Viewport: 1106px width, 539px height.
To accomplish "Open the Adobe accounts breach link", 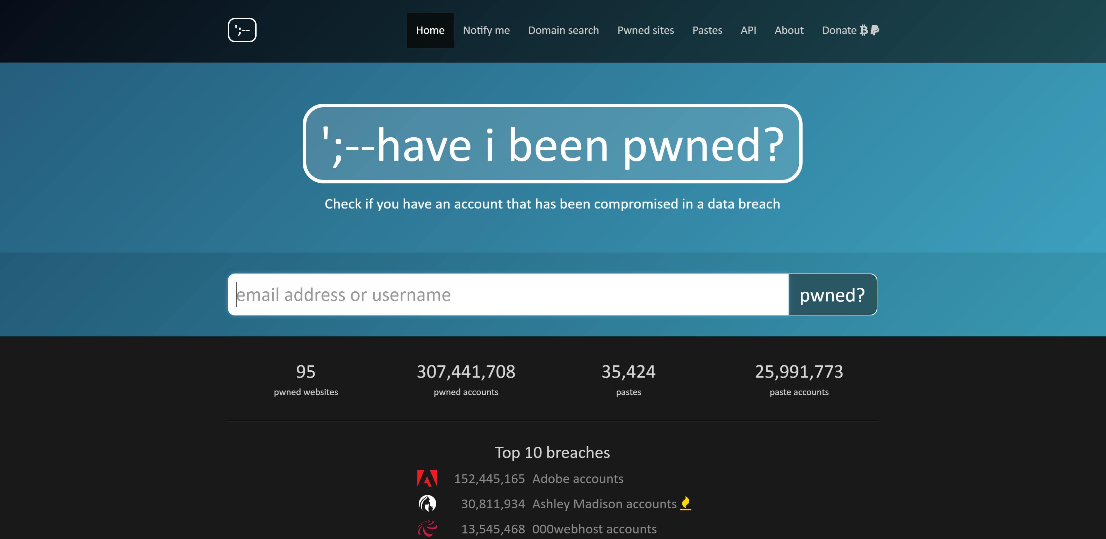I will (577, 479).
